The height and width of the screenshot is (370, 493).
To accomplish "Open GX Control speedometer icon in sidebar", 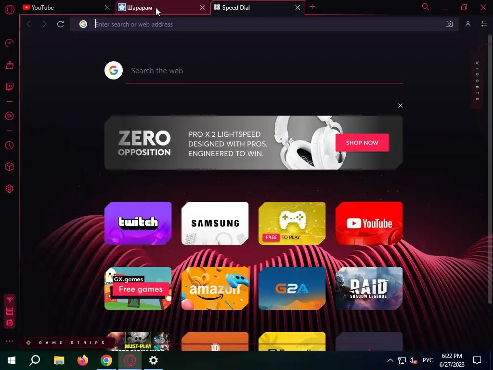I will coord(10,43).
